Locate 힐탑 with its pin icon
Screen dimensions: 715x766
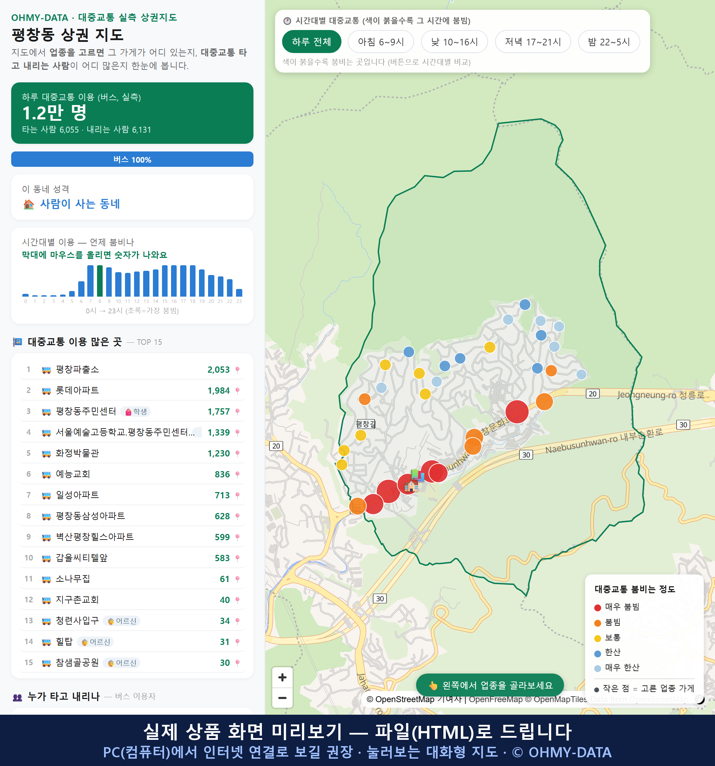coord(237,641)
